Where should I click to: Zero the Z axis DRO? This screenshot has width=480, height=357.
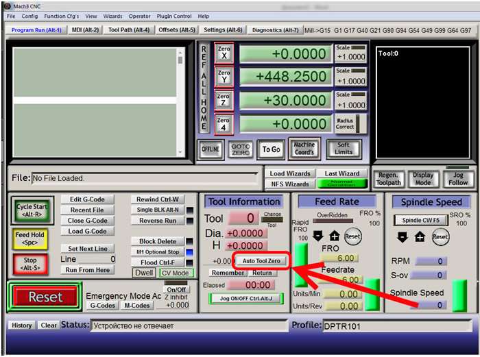[x=224, y=100]
